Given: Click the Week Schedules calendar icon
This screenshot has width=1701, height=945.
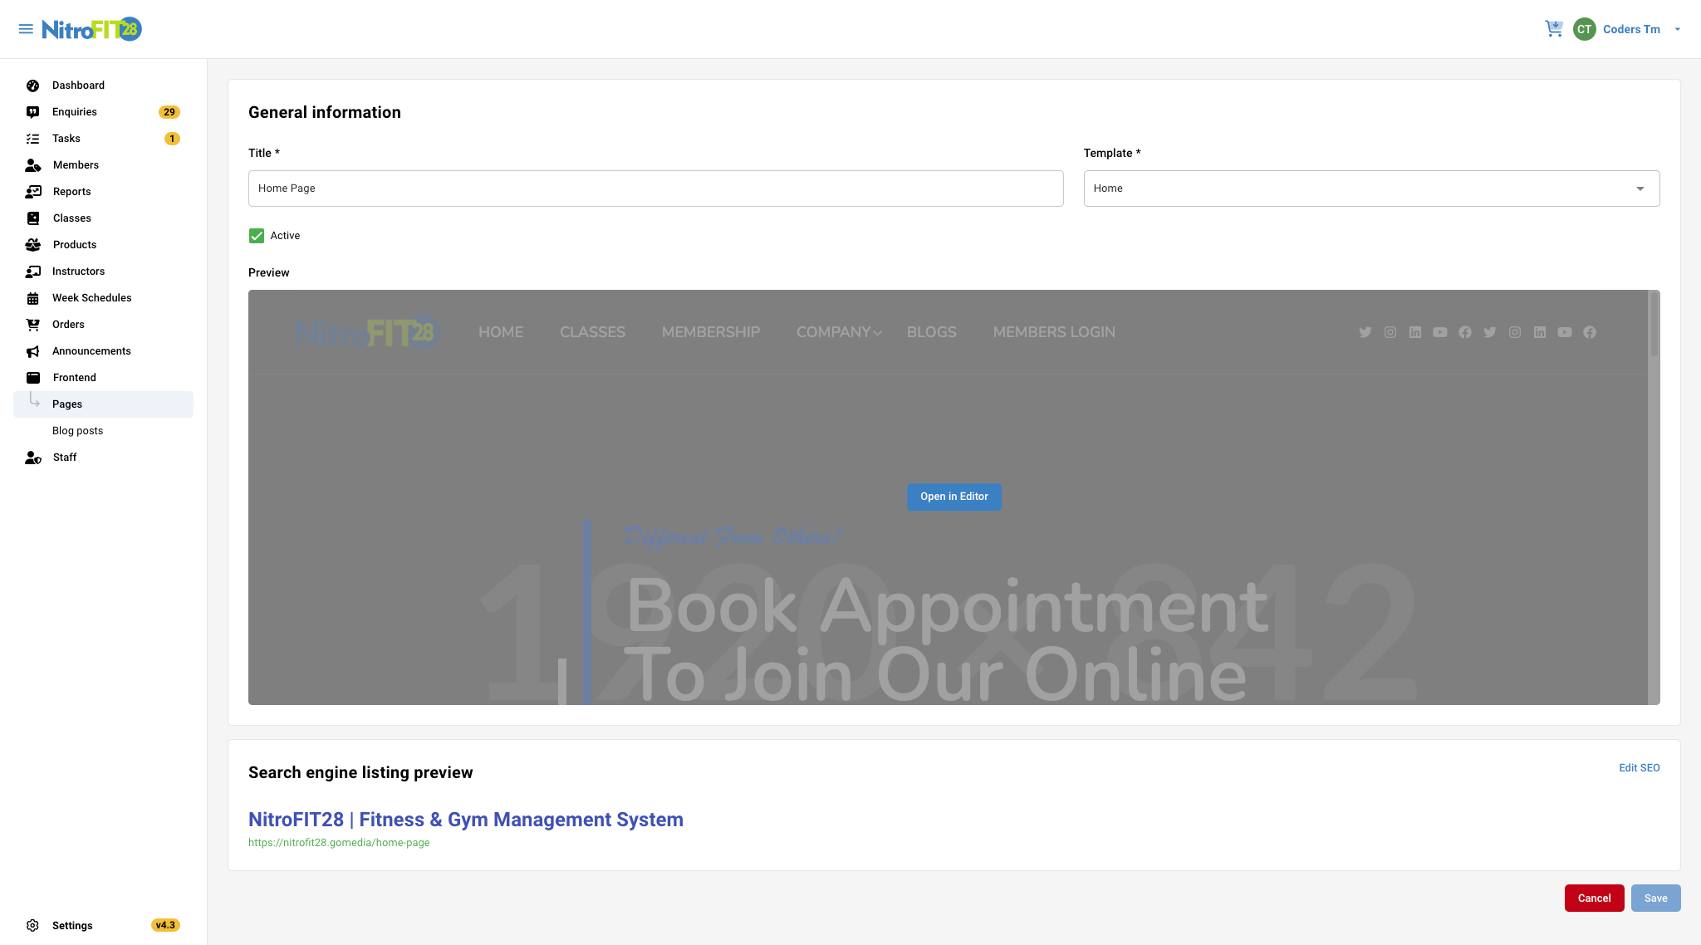Looking at the screenshot, I should pos(33,298).
